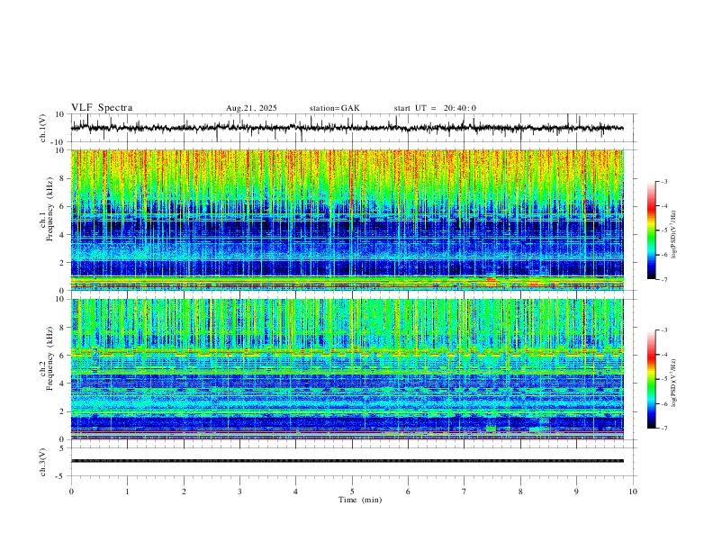Click the 'ch.3(V)' axis label
The width and height of the screenshot is (713, 551).
click(43, 463)
